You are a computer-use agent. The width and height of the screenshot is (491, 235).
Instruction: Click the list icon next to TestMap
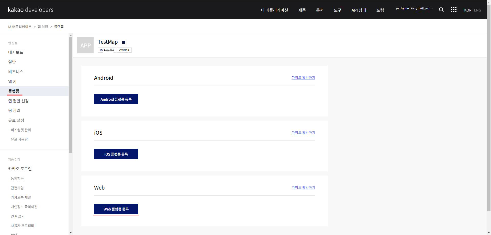point(124,42)
